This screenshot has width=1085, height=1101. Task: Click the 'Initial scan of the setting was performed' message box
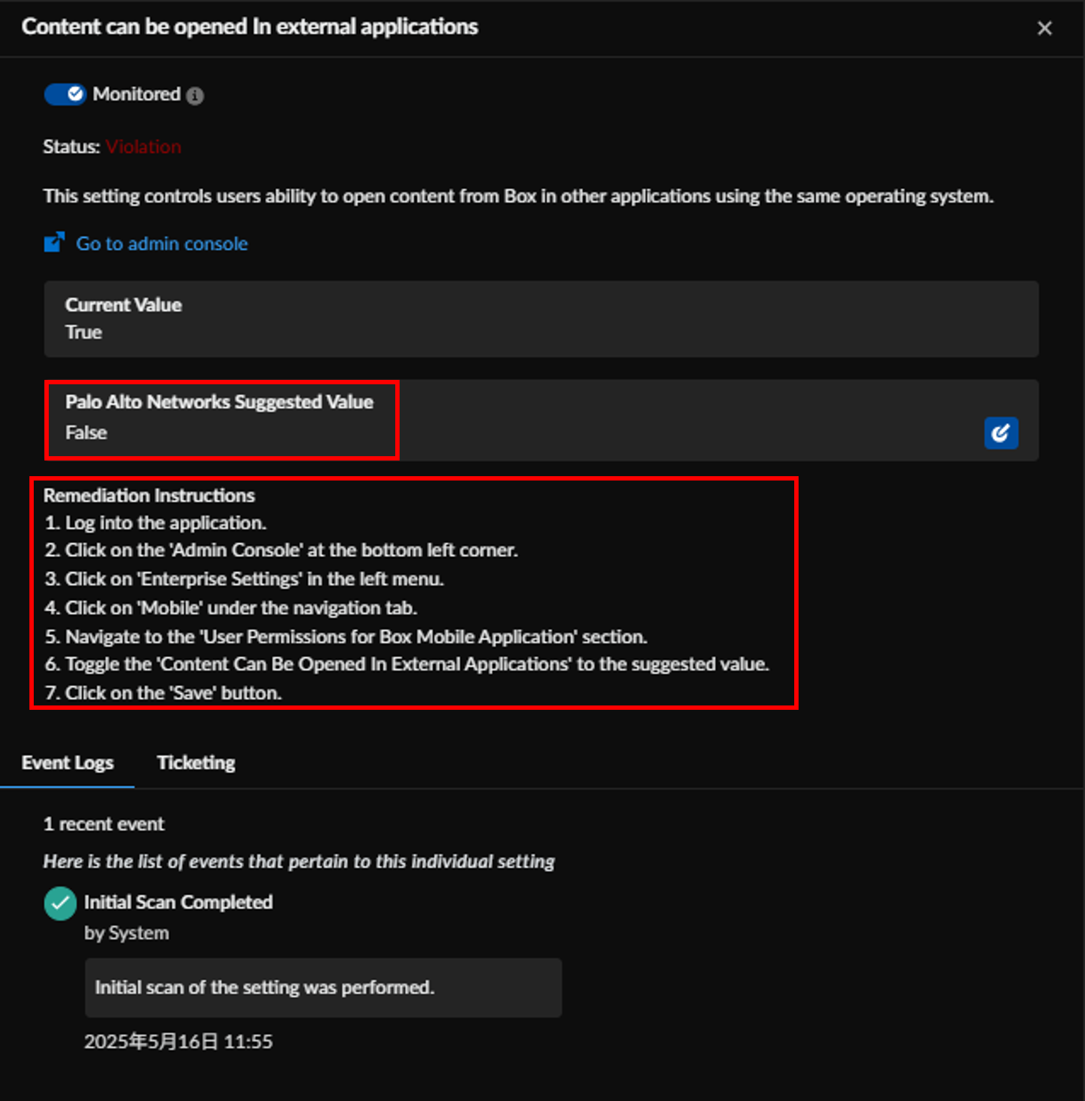point(323,987)
